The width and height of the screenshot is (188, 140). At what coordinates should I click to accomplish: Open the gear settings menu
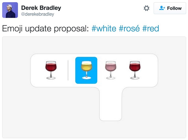coord(146,8)
